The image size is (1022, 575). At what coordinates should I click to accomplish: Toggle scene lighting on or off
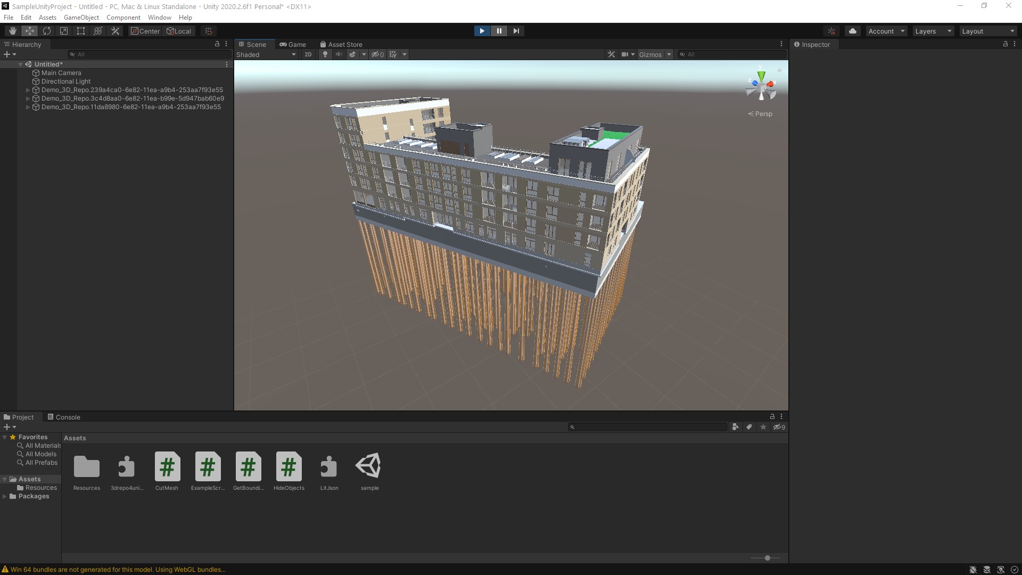tap(324, 54)
